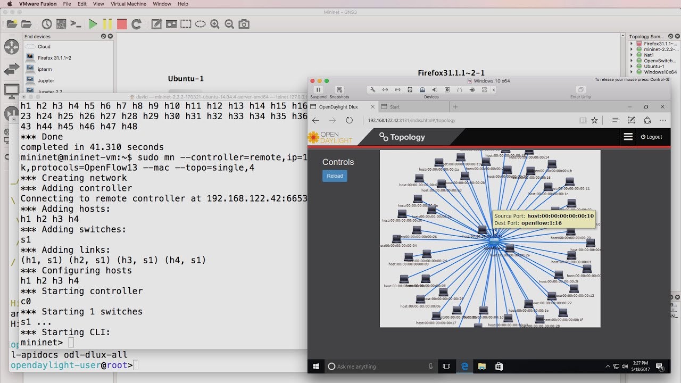Reload all nodes in GNS3 toolbar
This screenshot has width=681, height=383.
[136, 24]
